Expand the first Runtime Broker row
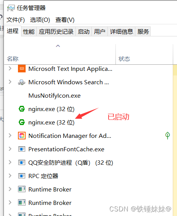This screenshot has height=216, width=177. [10, 189]
